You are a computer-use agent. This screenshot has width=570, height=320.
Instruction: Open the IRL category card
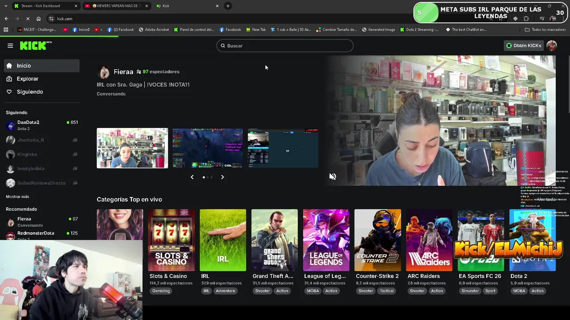(223, 240)
